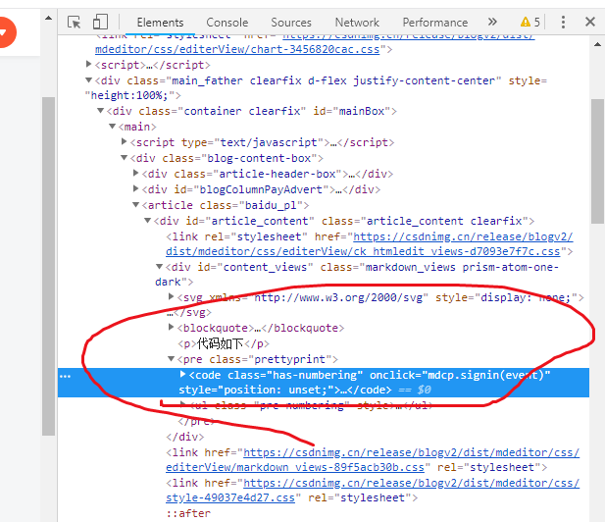Expand the svg element node

point(172,296)
